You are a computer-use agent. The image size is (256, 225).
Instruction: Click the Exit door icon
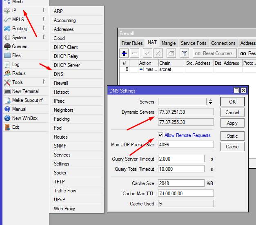[7, 127]
